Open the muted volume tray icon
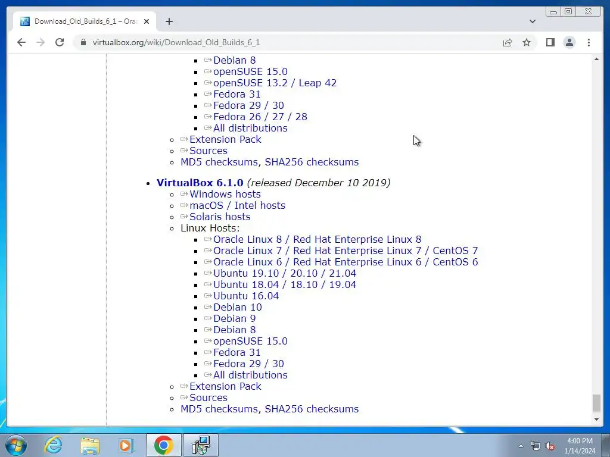The image size is (610, 457). tap(550, 446)
